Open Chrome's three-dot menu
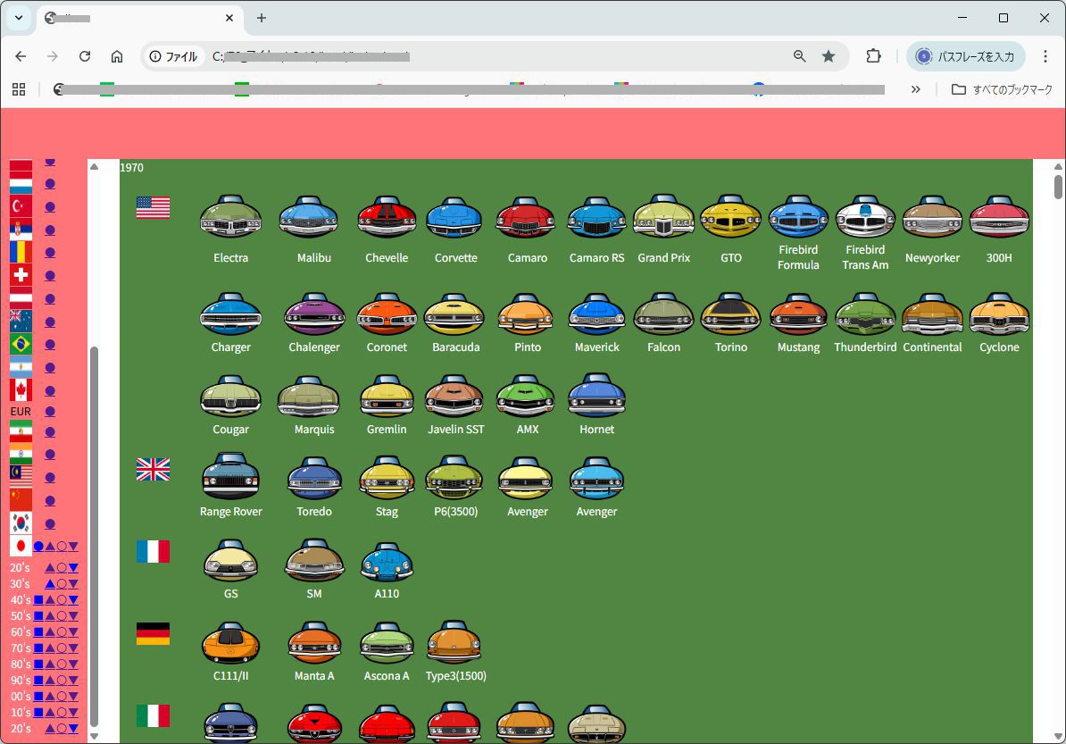This screenshot has height=744, width=1066. tap(1045, 56)
